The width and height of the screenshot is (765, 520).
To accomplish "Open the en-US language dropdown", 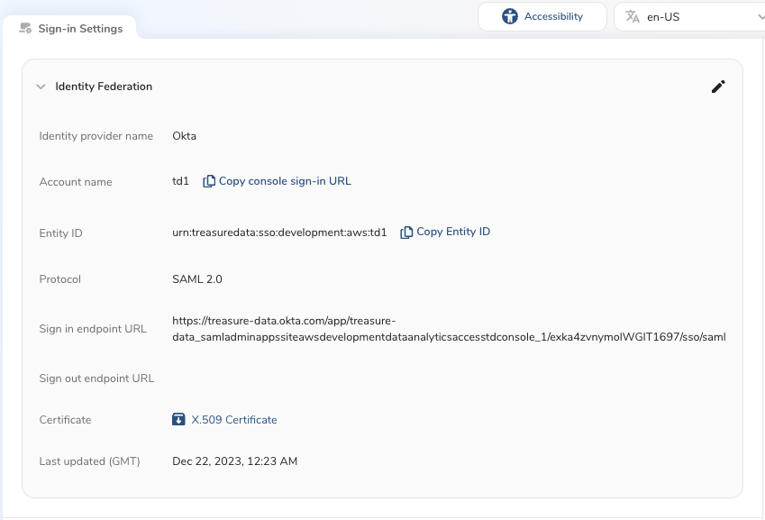I will (689, 16).
